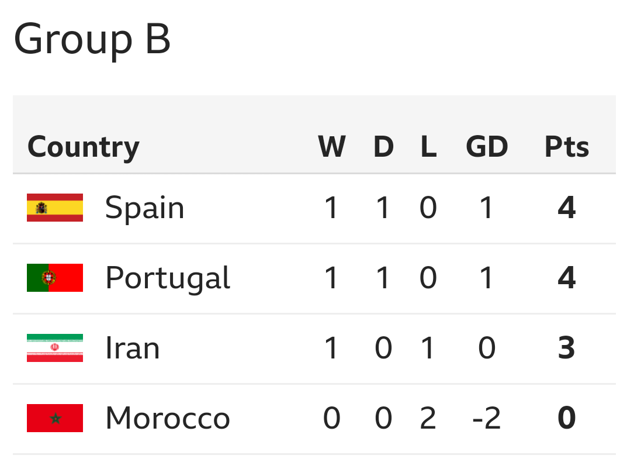Viewport: 627px width, 476px height.
Task: Click the Country column header
Action: [84, 146]
